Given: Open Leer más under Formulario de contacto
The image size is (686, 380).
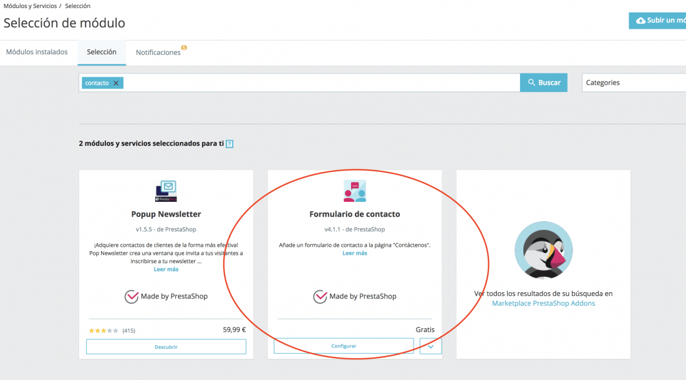Looking at the screenshot, I should pyautogui.click(x=355, y=254).
